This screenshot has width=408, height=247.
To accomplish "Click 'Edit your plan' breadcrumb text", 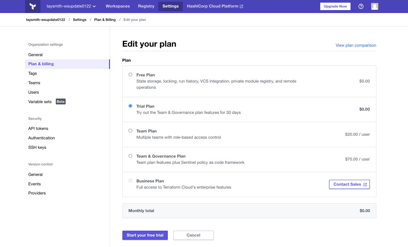I will 134,20.
